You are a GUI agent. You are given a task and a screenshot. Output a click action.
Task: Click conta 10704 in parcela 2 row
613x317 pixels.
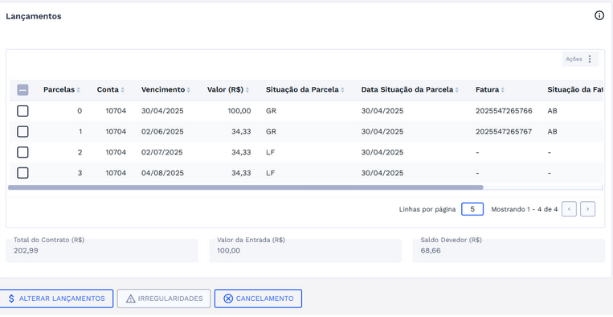pyautogui.click(x=116, y=152)
